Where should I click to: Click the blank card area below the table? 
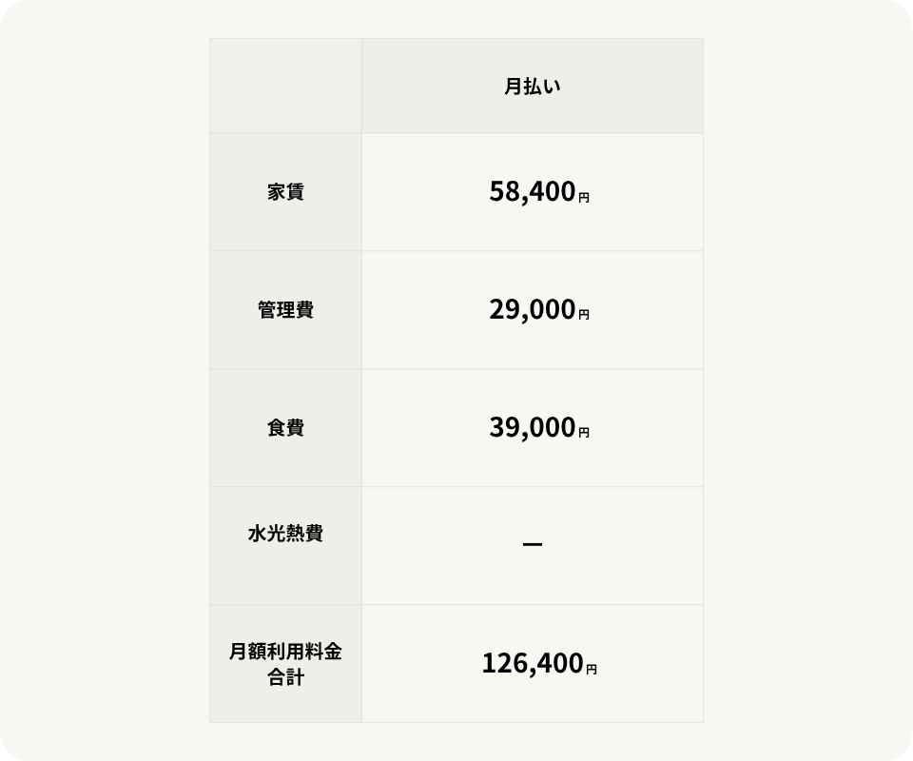(456, 742)
